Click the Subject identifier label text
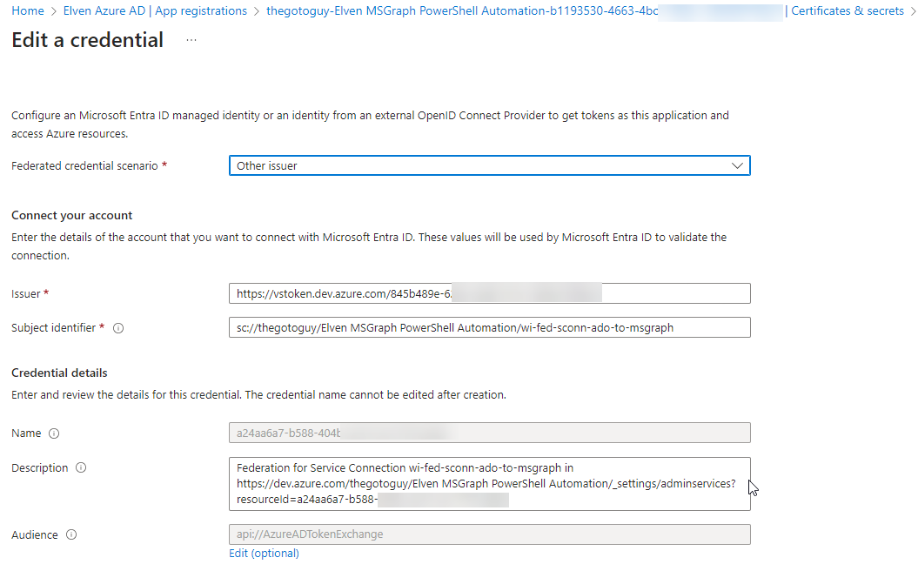Screen dimensions: 918x571 (53, 327)
